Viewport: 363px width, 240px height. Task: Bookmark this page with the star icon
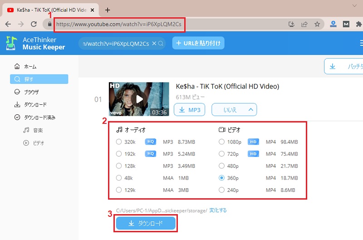point(317,24)
